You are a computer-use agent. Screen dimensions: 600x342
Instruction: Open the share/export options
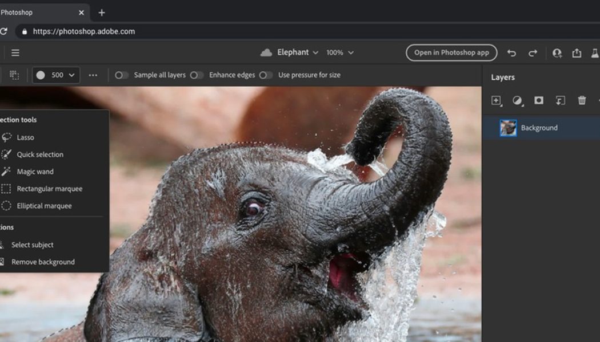click(576, 52)
